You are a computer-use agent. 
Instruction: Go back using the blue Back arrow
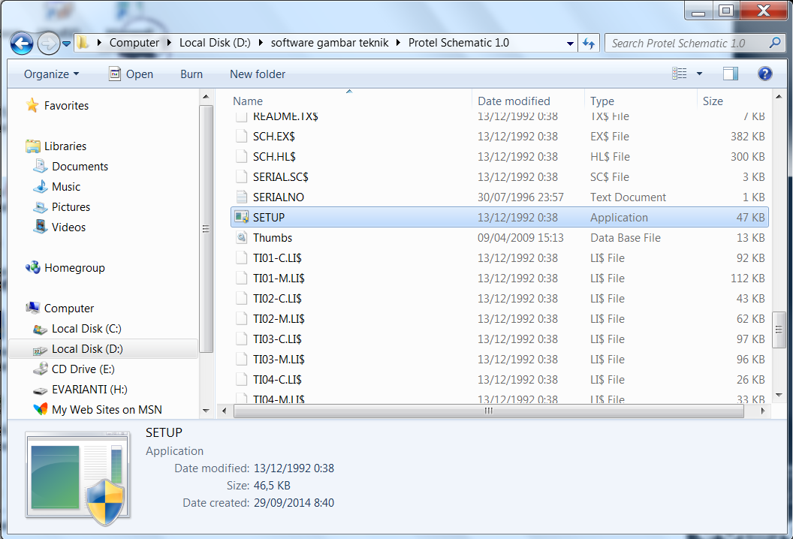22,44
